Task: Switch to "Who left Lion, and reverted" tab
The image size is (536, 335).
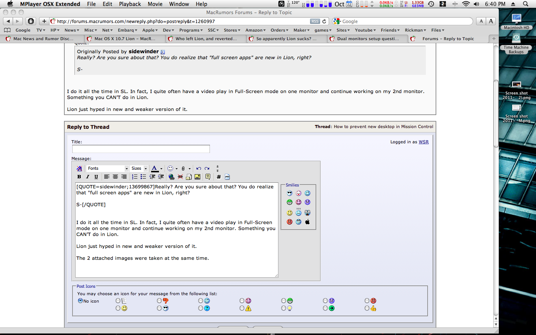Action: coord(206,39)
